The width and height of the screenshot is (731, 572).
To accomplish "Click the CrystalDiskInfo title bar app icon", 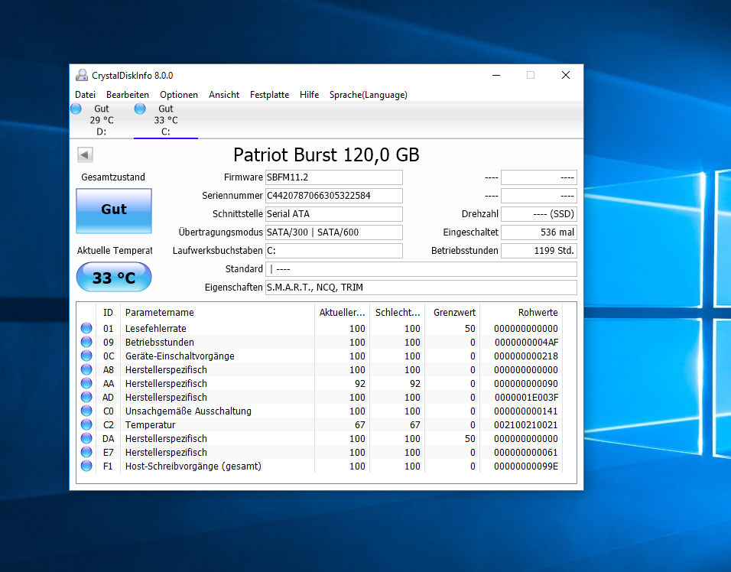I will (x=81, y=75).
